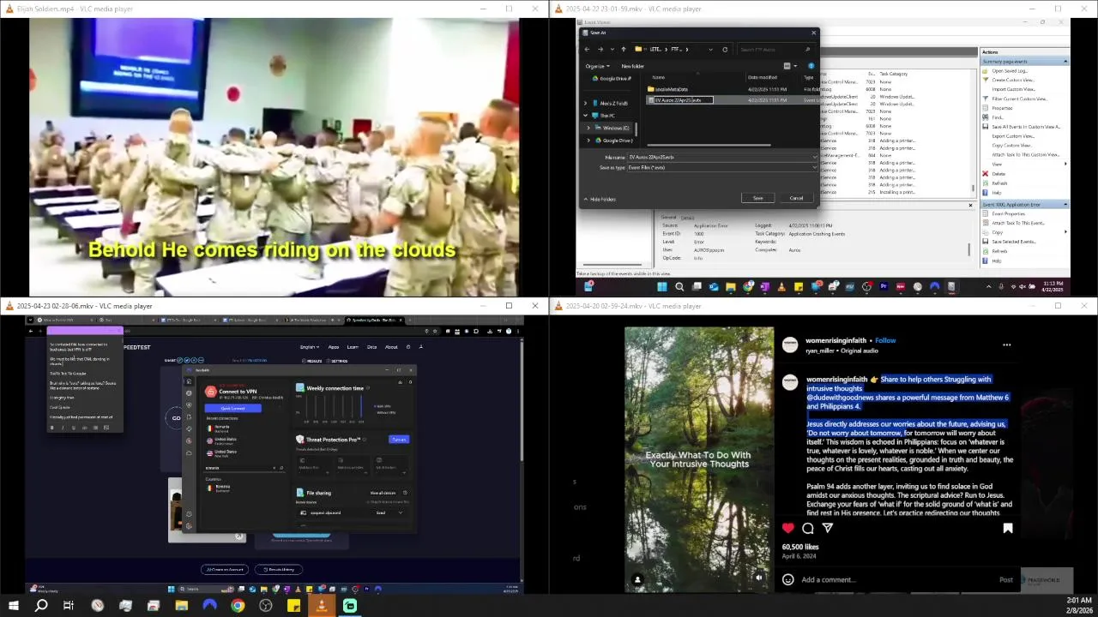
Task: Turn on Threat Protection Pro in NordVPN
Action: (x=399, y=440)
